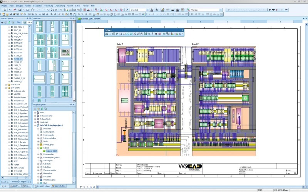Click the Redo arrow icon

point(55,14)
